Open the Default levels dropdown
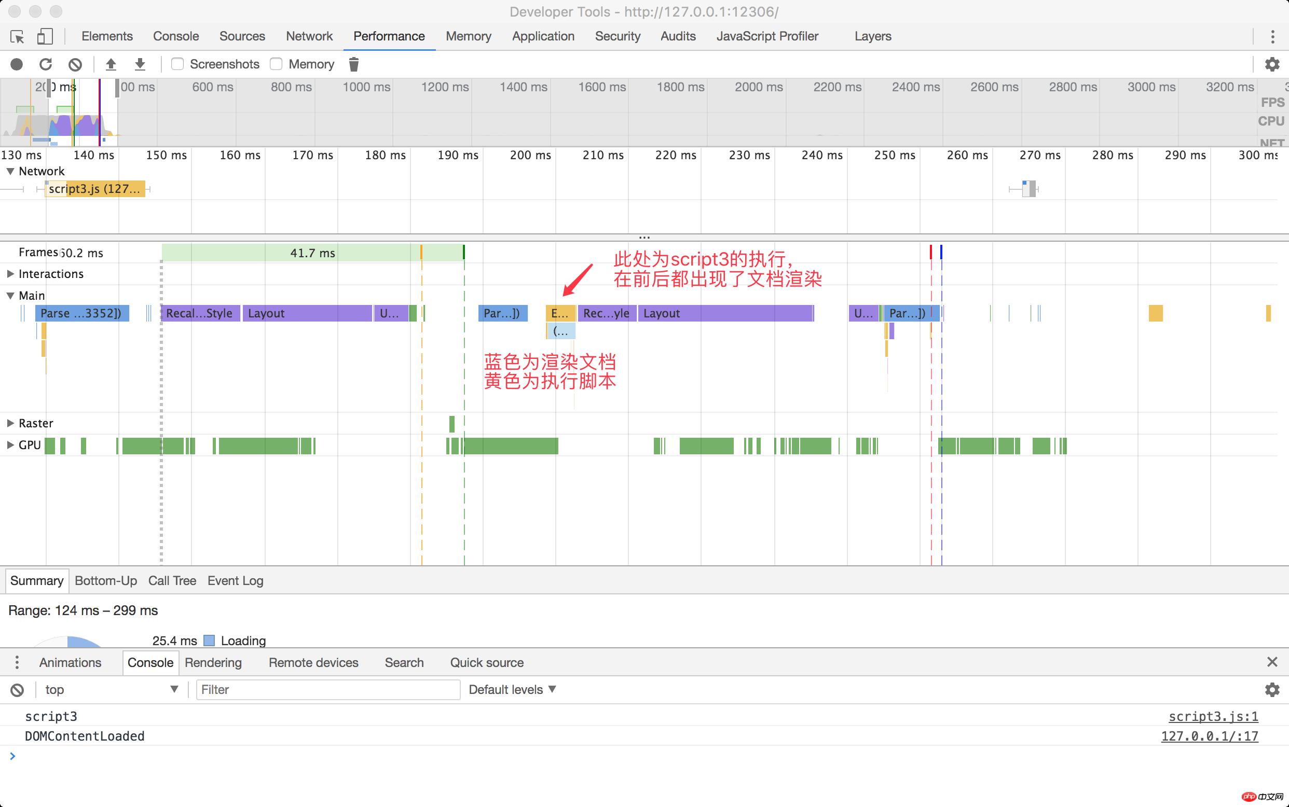The image size is (1289, 807). coord(512,690)
